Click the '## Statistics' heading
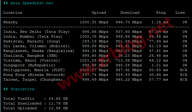The width and height of the screenshot is (192, 112). [19, 89]
